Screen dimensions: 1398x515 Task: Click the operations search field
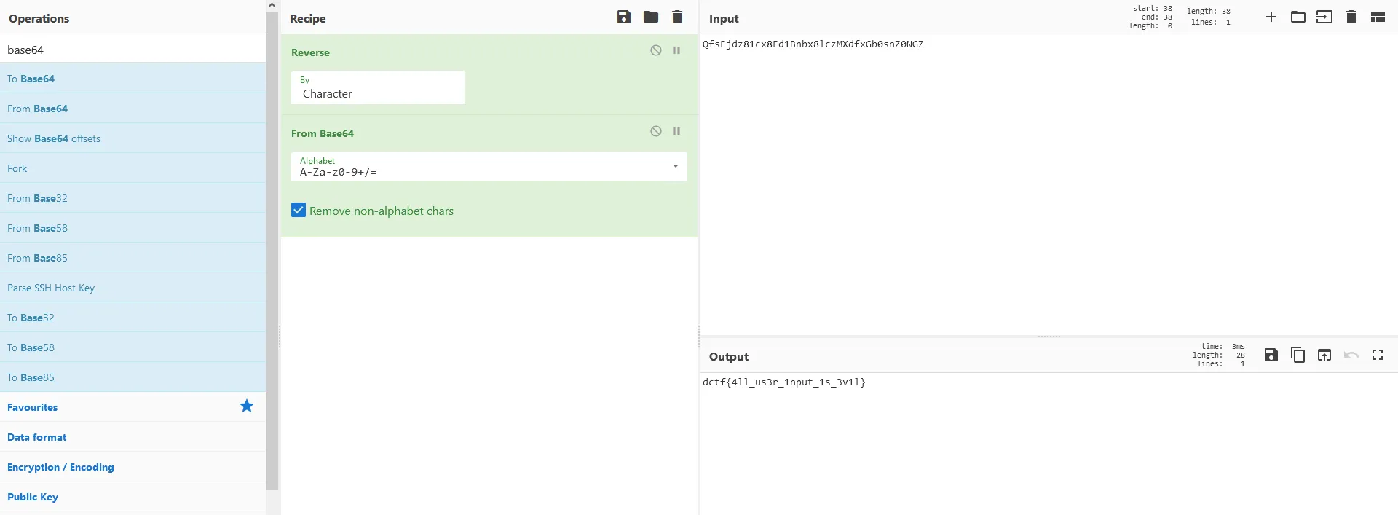pos(131,50)
